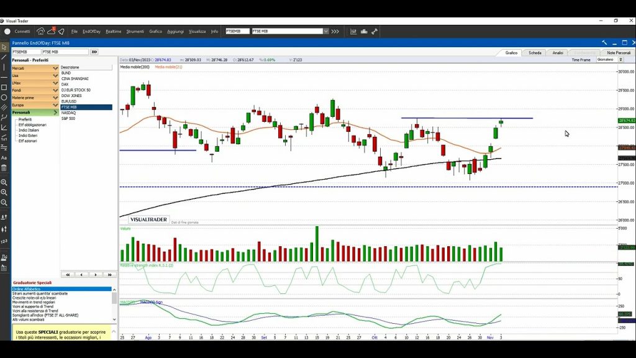Click the hammer settings icon in panel header

pos(603,43)
